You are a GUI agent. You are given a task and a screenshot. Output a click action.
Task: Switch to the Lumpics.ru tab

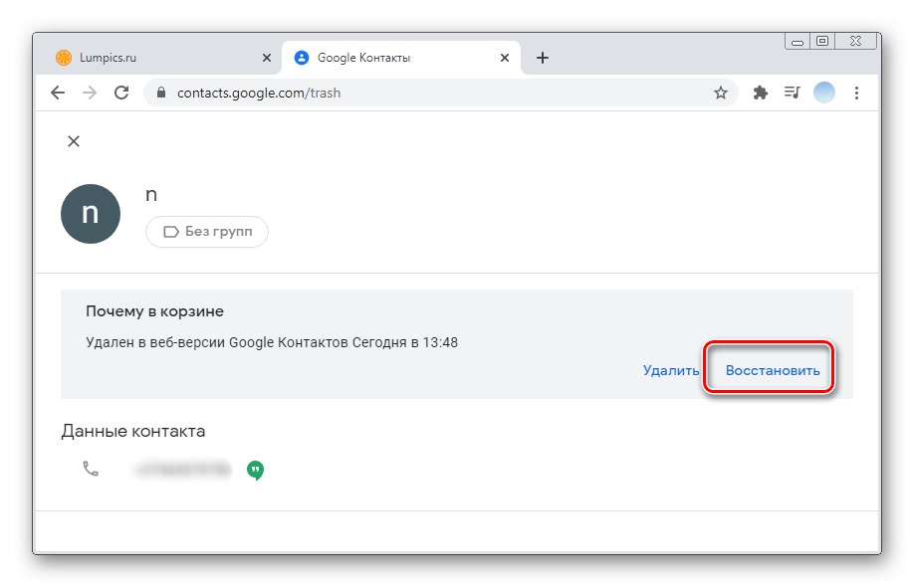tap(149, 58)
